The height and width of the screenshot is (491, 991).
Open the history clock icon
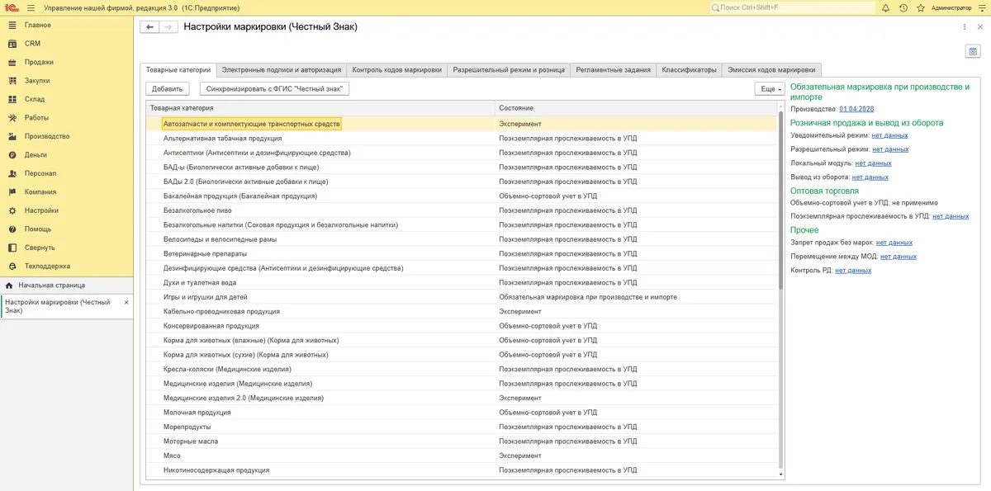point(903,7)
